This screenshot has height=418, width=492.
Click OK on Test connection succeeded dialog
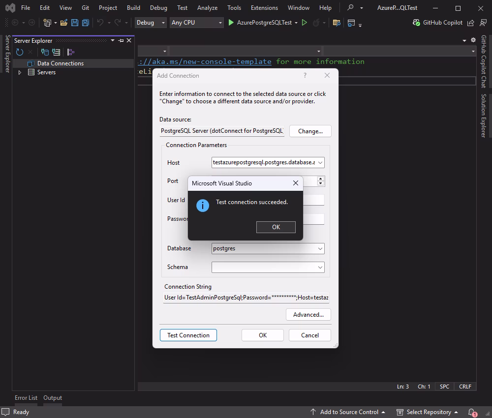click(276, 227)
